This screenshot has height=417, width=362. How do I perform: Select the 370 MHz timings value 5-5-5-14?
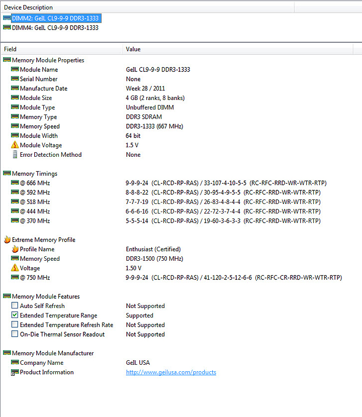pyautogui.click(x=223, y=221)
